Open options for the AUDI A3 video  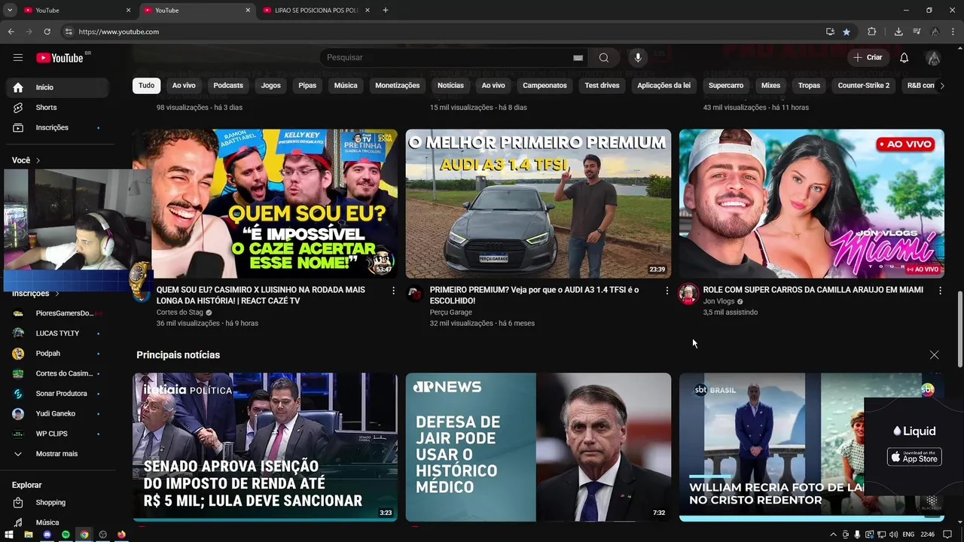(x=667, y=291)
